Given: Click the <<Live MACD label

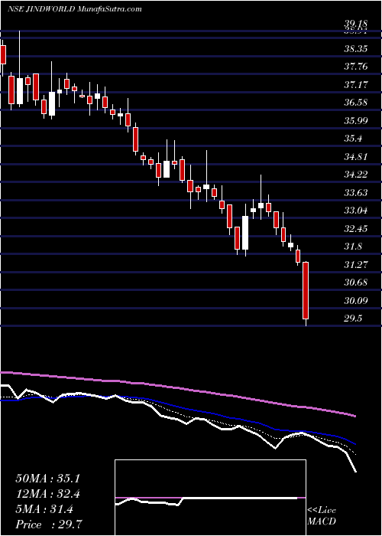Looking at the screenshot, I should click(x=322, y=516).
